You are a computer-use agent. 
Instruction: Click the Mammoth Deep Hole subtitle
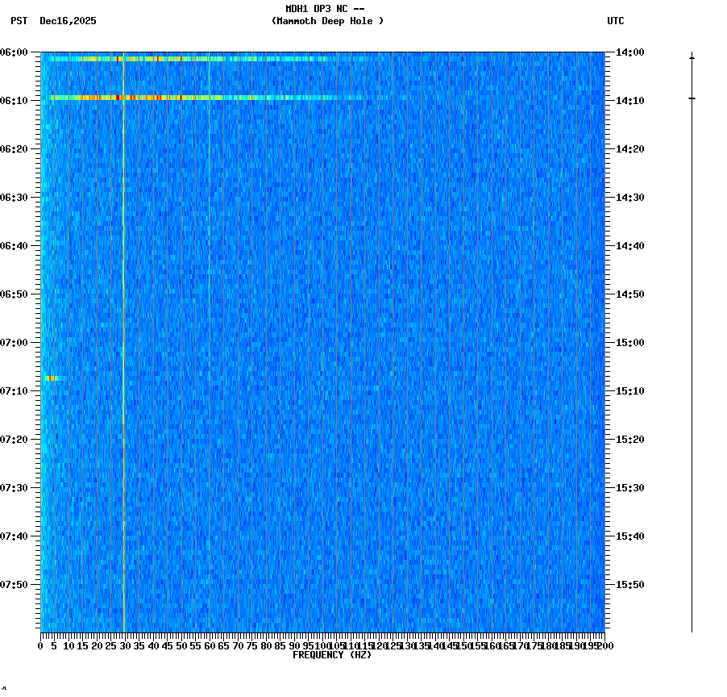(x=328, y=21)
